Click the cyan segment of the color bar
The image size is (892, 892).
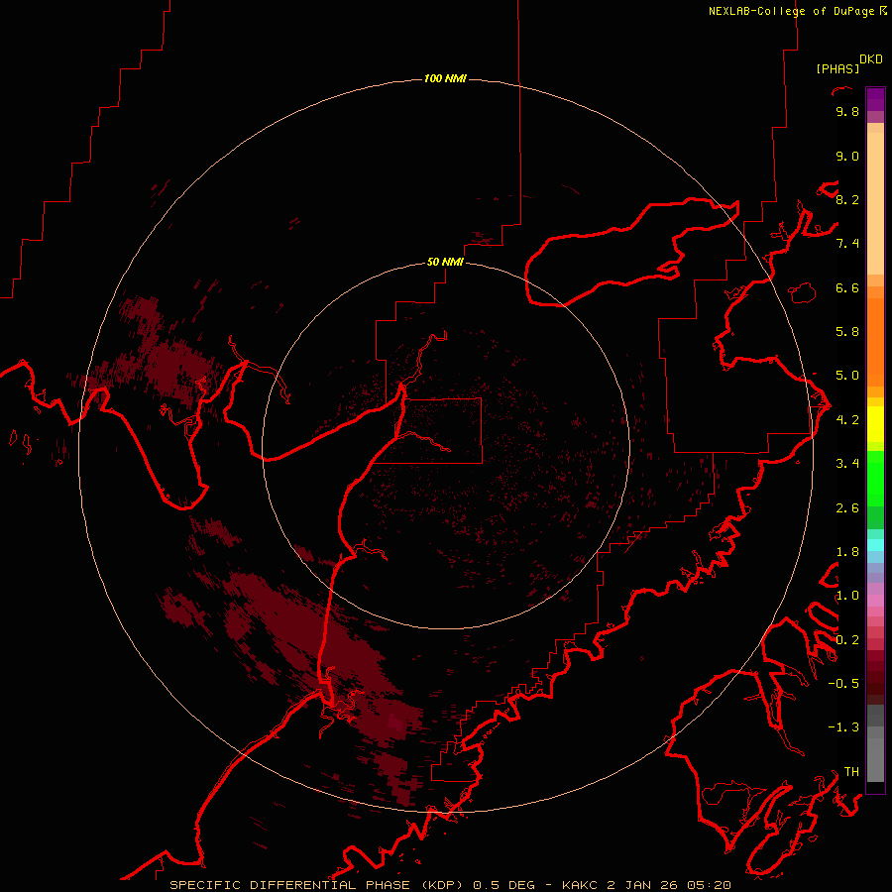tap(875, 545)
